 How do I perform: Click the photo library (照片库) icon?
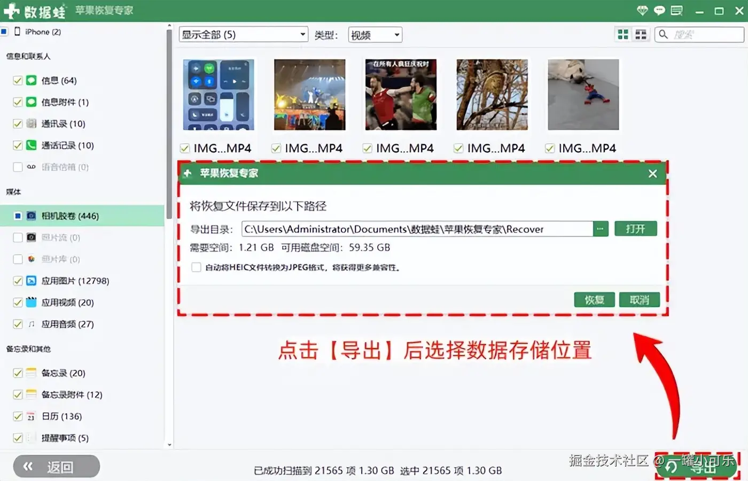[x=32, y=259]
